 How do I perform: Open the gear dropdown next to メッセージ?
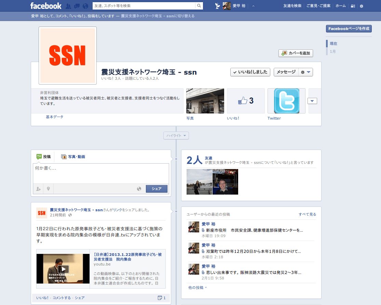tap(306, 72)
